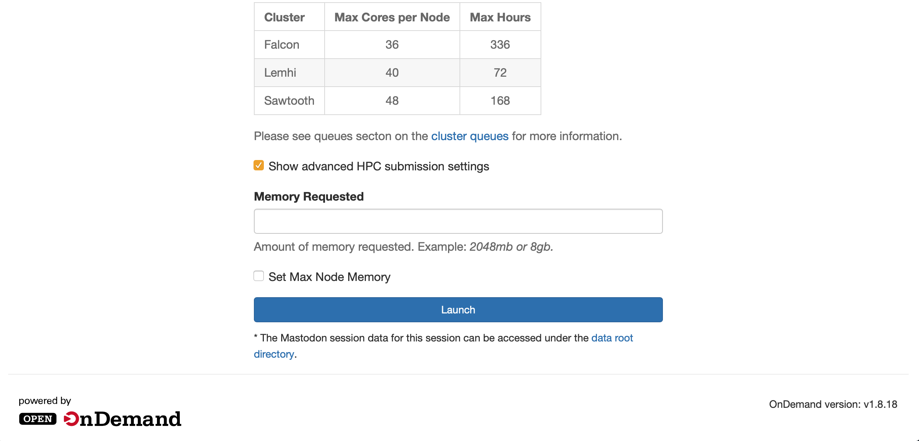
Task: Enable Set Max Node Memory checkbox
Action: click(x=259, y=276)
